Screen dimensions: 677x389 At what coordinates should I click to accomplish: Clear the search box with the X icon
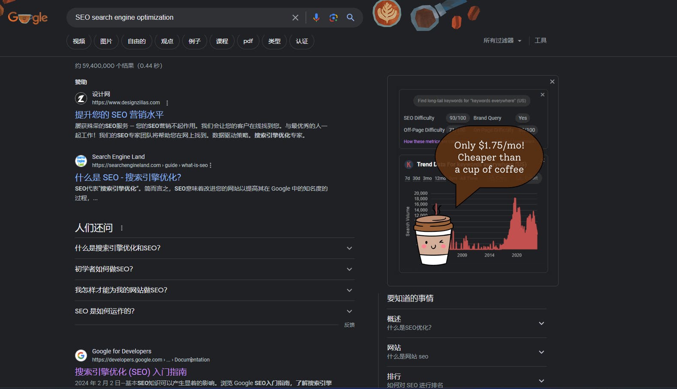pos(295,18)
